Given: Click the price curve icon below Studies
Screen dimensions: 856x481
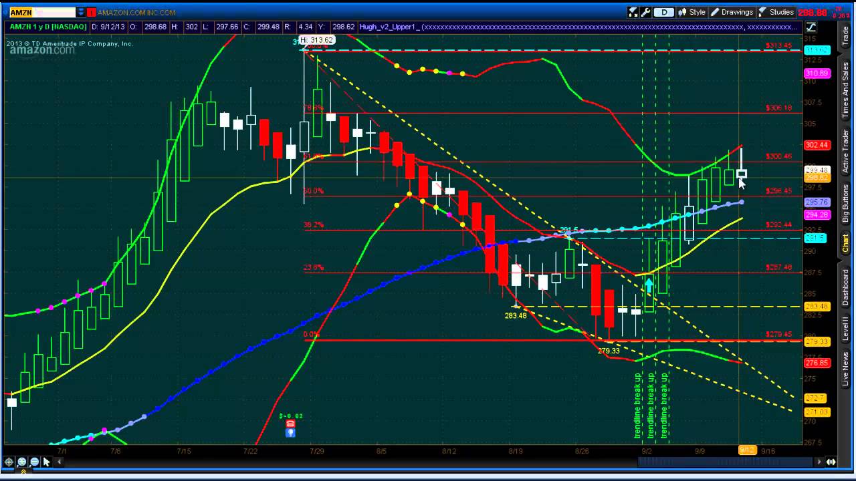Looking at the screenshot, I should [x=811, y=27].
